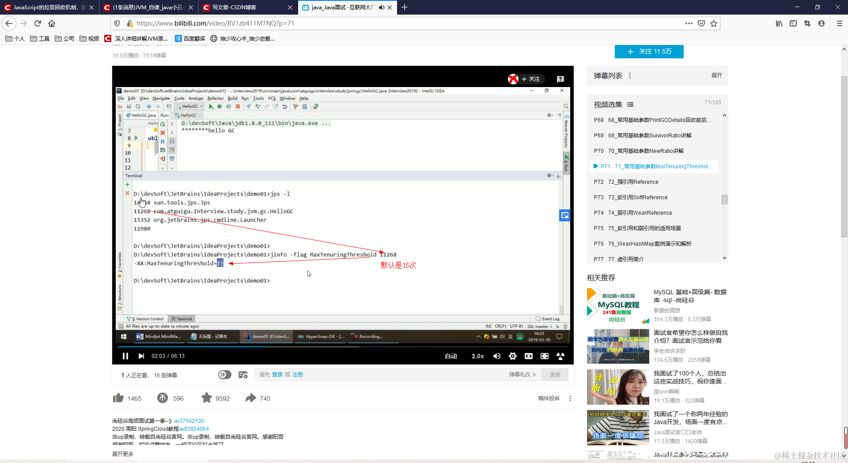Image resolution: width=848 pixels, height=463 pixels.
Task: Click the 发送 send button
Action: (555, 375)
